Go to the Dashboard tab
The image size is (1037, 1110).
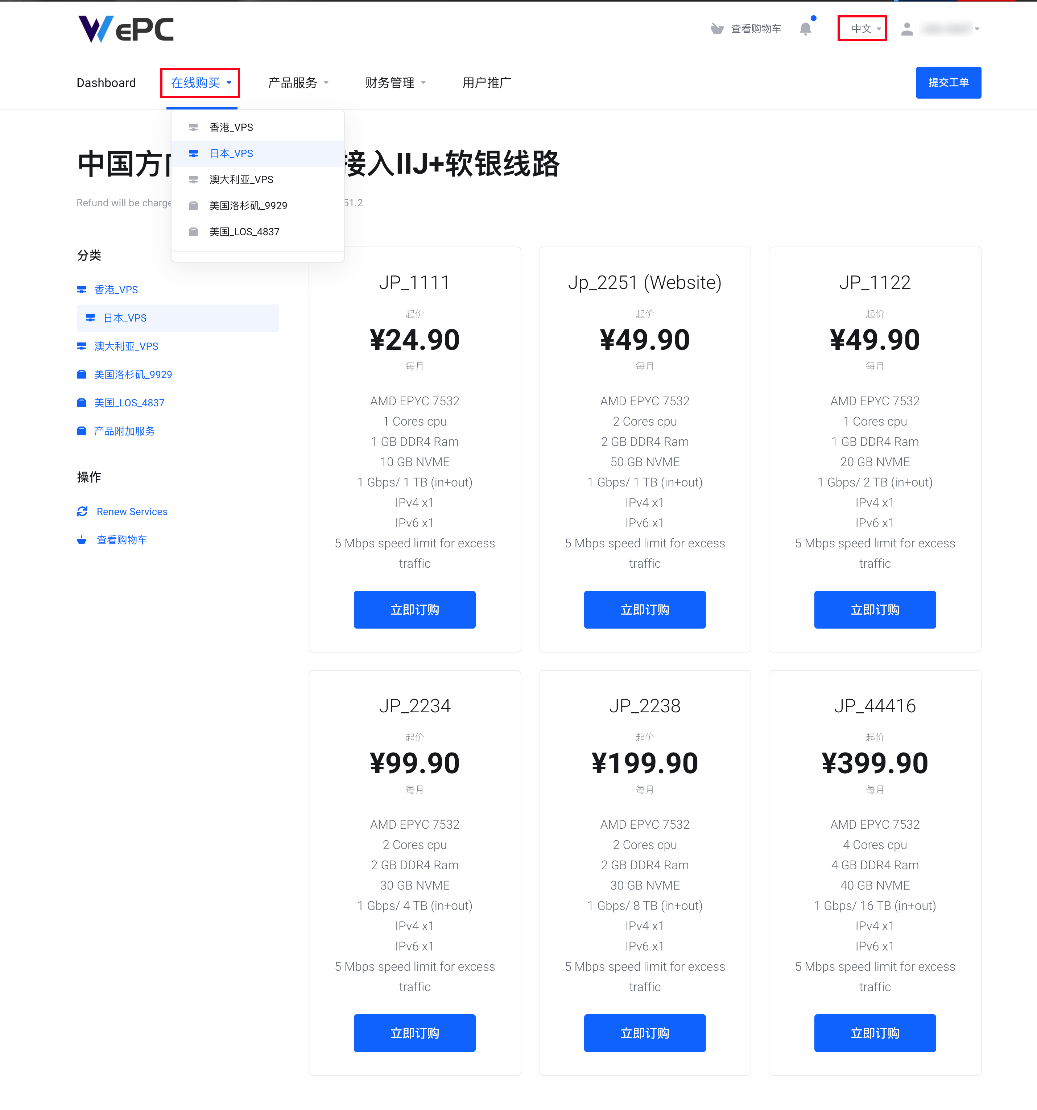tap(106, 83)
